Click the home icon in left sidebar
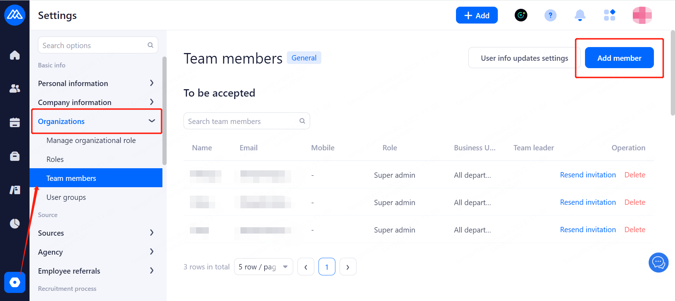This screenshot has width=675, height=301. [x=15, y=55]
